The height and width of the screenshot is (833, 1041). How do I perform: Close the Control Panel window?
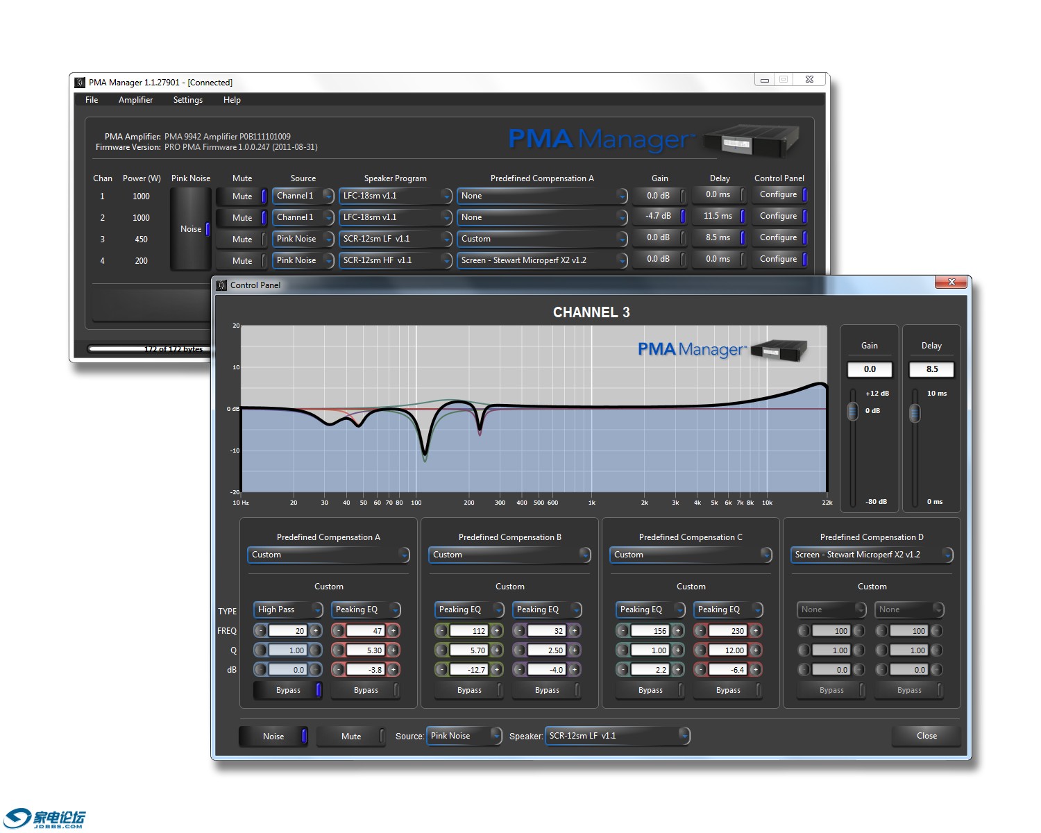click(x=951, y=282)
